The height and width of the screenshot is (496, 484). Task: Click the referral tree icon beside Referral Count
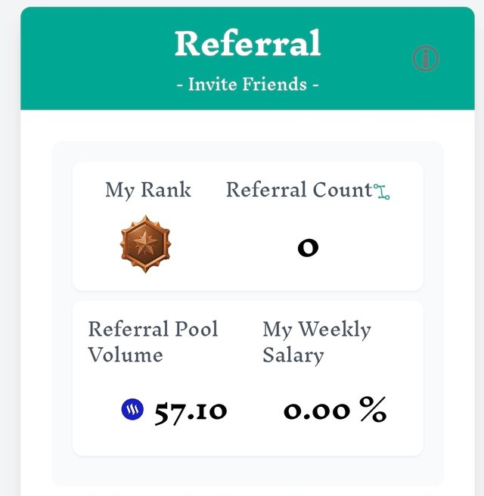tap(382, 192)
